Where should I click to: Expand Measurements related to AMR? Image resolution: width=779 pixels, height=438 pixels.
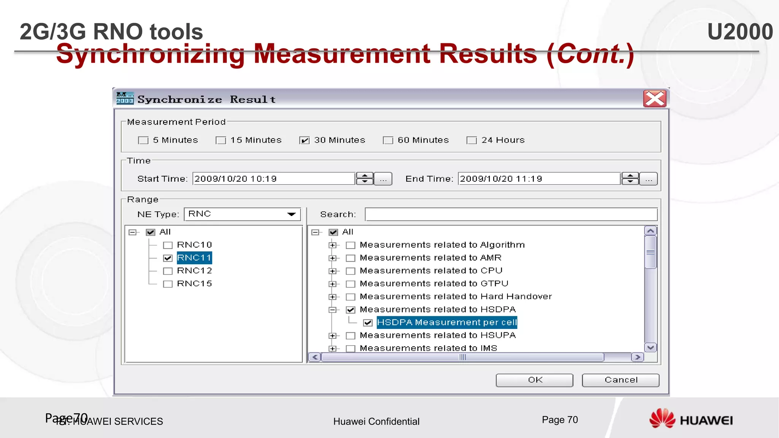pos(333,258)
